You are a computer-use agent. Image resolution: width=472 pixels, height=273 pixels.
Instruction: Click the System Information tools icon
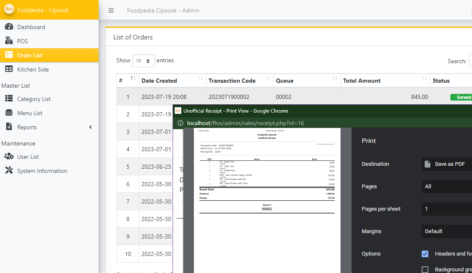coord(9,170)
